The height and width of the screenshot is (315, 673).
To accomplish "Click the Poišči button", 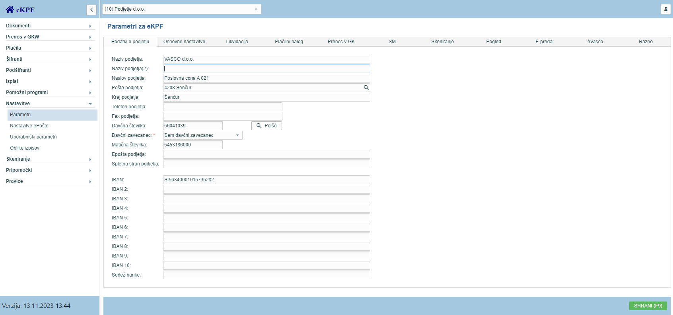I will [x=266, y=126].
